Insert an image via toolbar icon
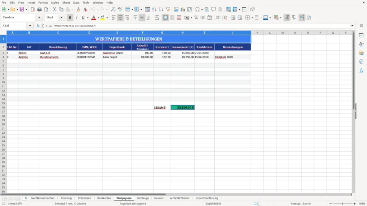This screenshot has height=206, width=367. click(x=176, y=9)
